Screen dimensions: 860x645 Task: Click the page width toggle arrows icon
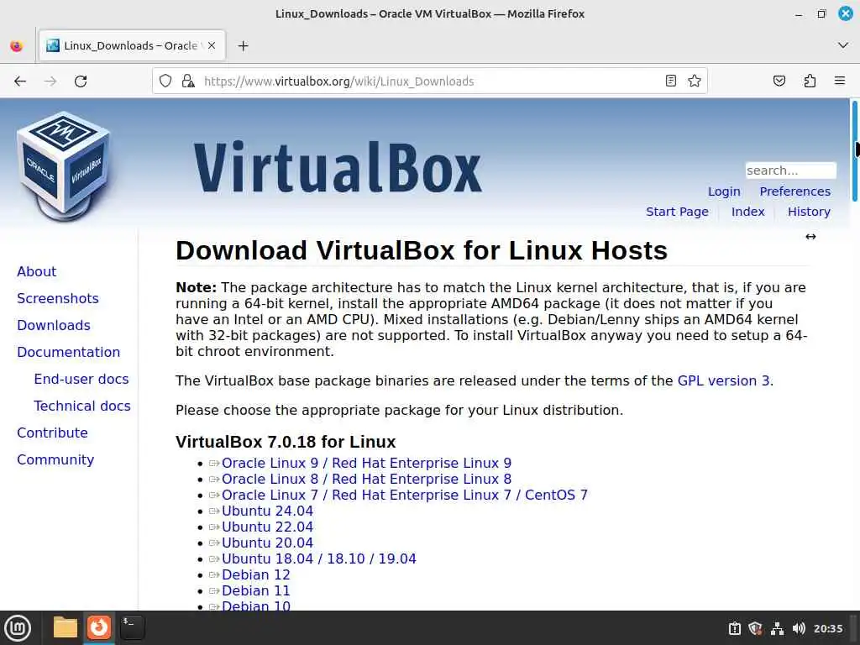tap(810, 236)
